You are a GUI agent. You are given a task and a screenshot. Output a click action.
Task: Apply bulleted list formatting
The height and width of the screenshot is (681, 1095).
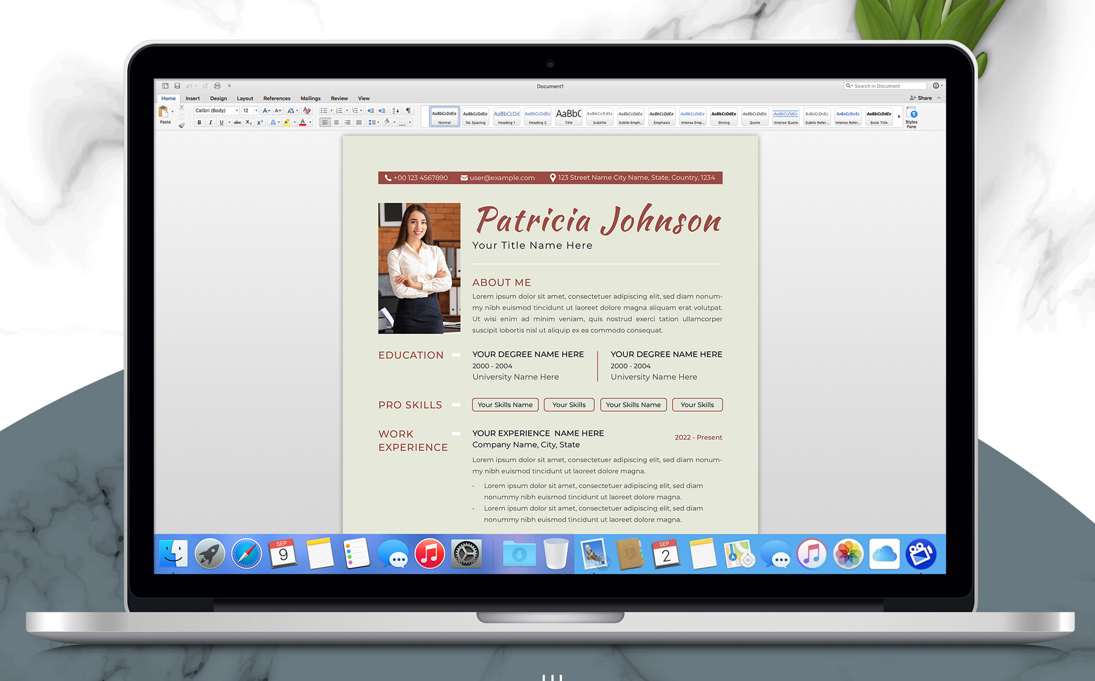(x=323, y=111)
